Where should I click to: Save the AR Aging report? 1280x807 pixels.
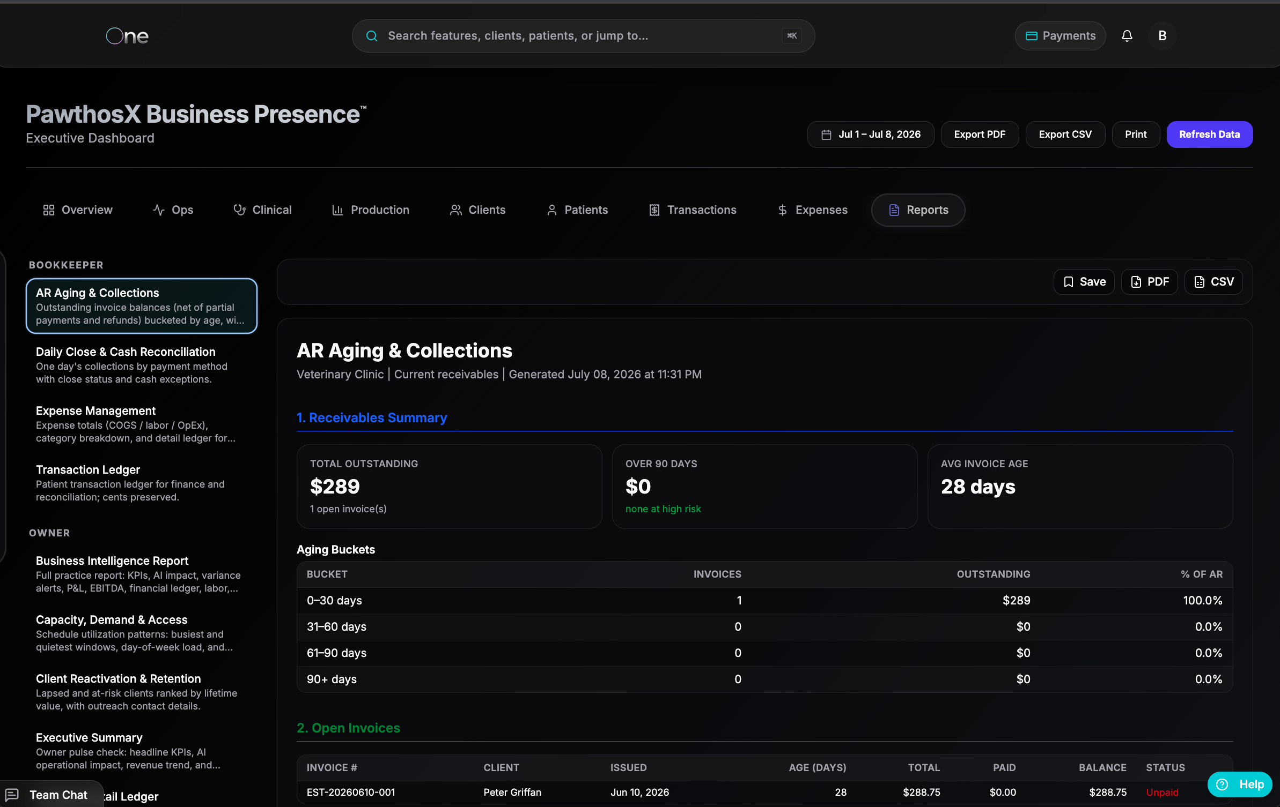point(1084,282)
